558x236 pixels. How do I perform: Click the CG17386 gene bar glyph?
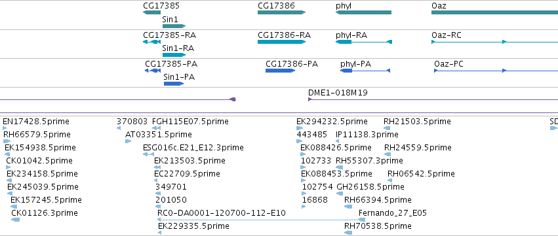click(281, 12)
